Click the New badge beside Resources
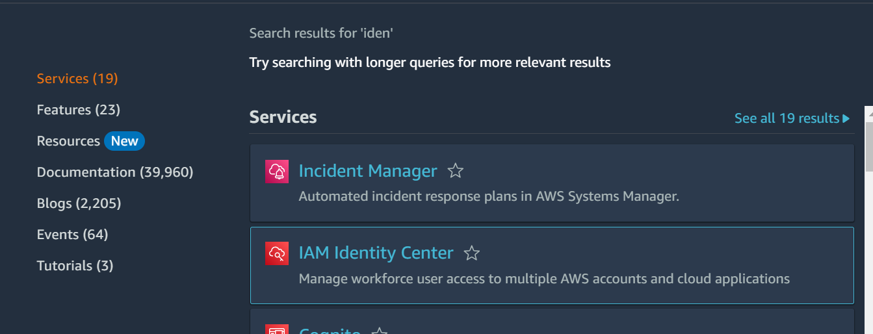 click(124, 141)
